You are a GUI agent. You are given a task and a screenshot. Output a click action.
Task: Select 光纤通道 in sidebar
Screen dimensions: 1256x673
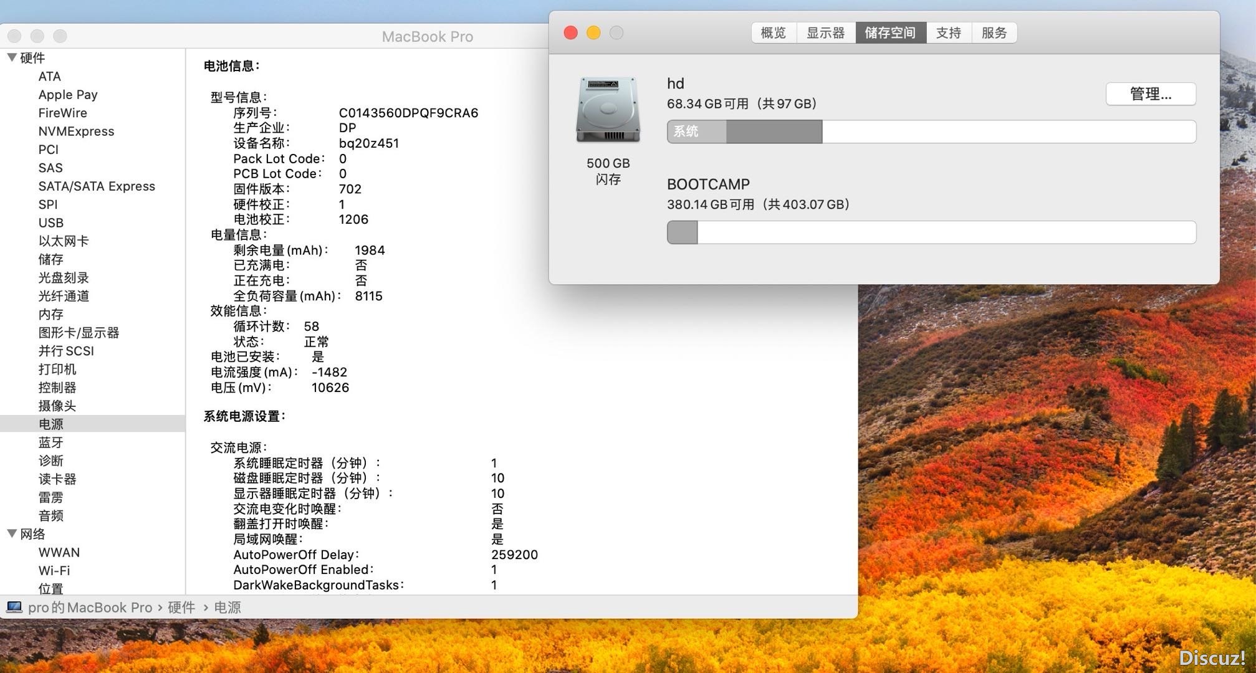pos(64,296)
